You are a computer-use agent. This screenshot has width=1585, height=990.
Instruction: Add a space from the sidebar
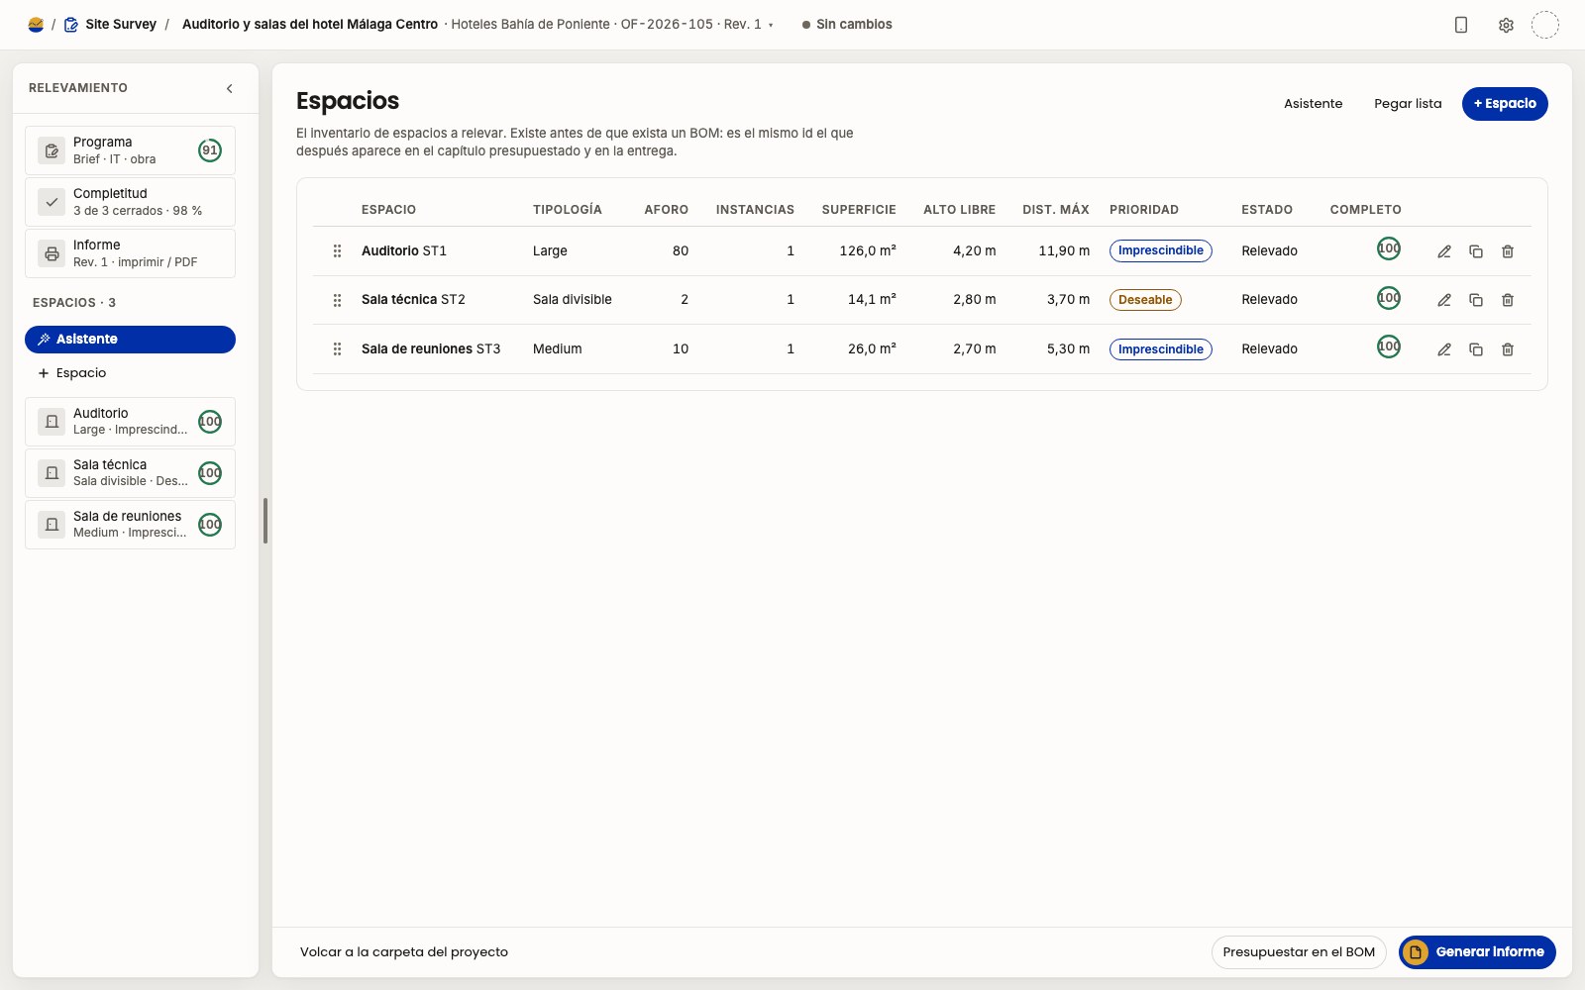[x=130, y=373]
